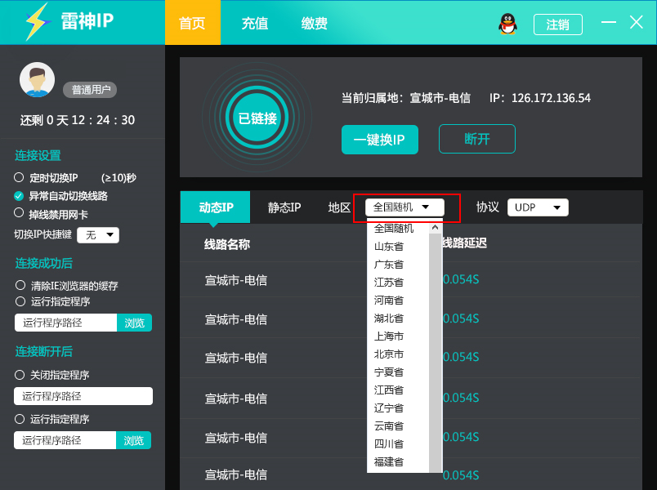The height and width of the screenshot is (490, 657).
Task: Switch to 动态IP tab
Action: [216, 207]
